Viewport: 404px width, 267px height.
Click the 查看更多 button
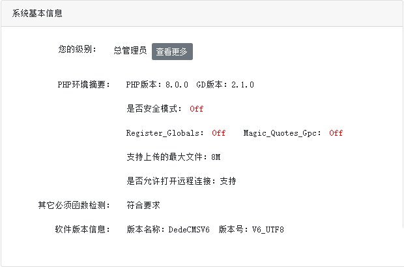point(172,52)
